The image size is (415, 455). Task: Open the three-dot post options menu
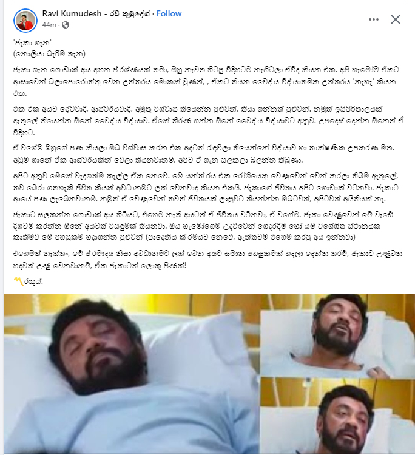(x=374, y=19)
